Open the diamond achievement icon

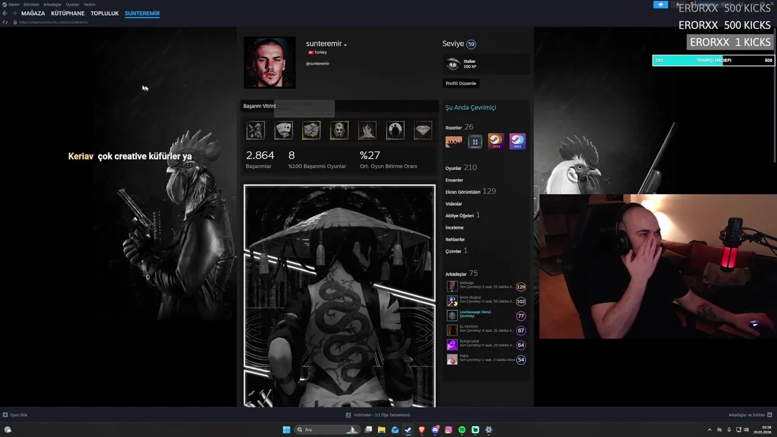(x=423, y=130)
